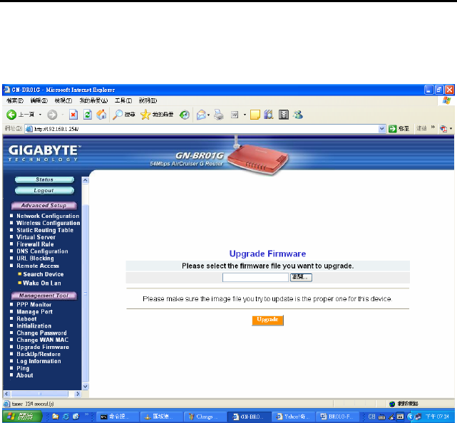Viewport: 457px width, 423px height.
Task: Click the sidebar scroll-right arrow
Action: 78,394
